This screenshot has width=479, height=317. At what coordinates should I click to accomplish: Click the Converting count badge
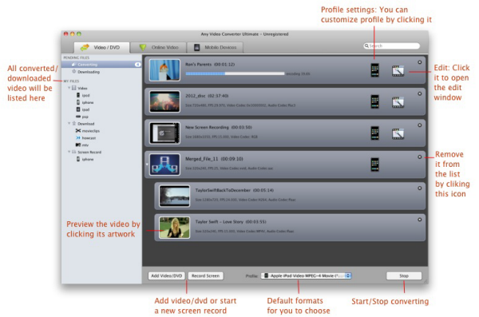(137, 65)
